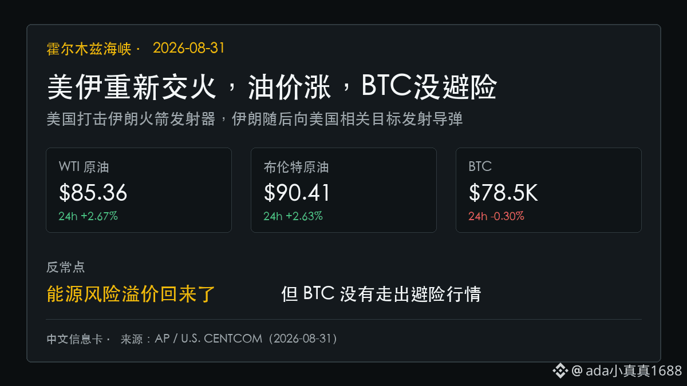Click the 霍尔木兹海峡 location tag
Image resolution: width=687 pixels, height=386 pixels.
[89, 49]
